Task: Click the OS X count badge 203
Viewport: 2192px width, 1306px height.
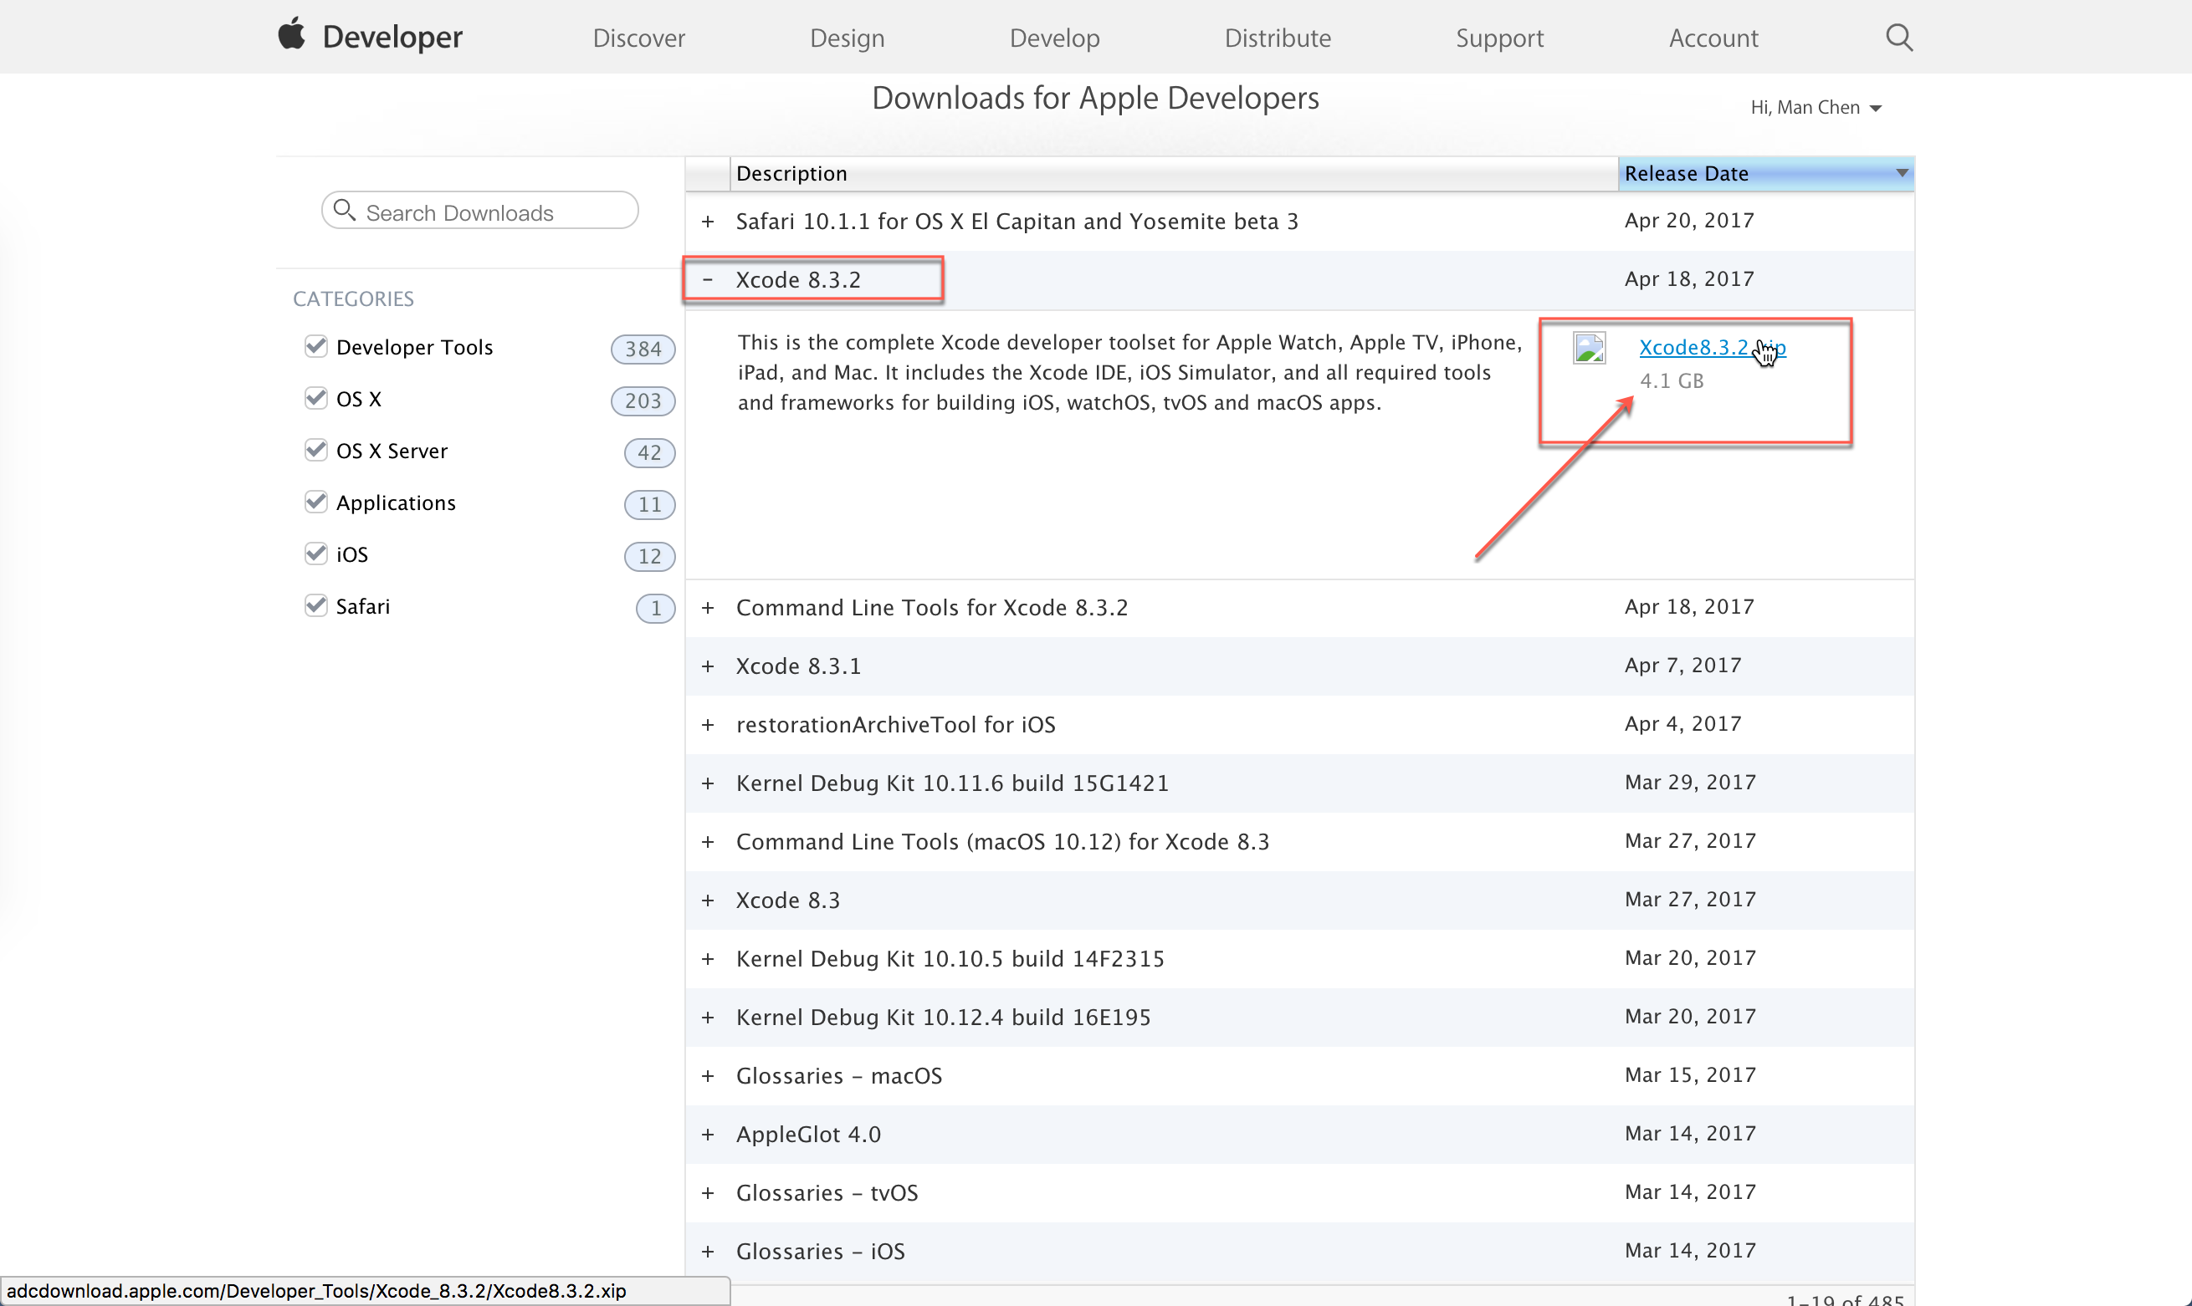Action: tap(643, 401)
